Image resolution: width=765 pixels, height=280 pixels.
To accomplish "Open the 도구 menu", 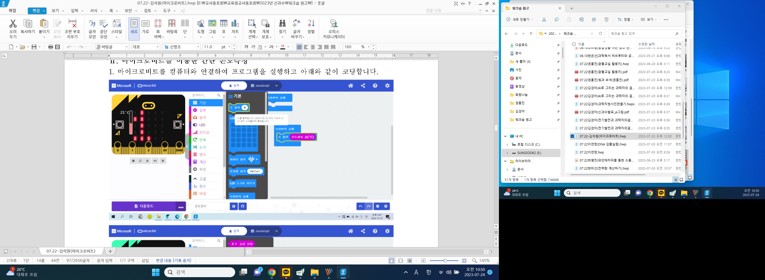I will (x=167, y=11).
